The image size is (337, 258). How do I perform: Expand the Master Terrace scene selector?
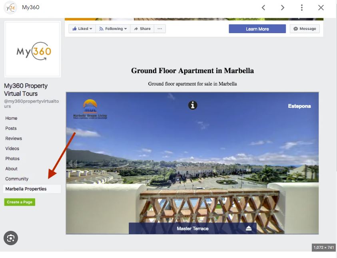pyautogui.click(x=192, y=228)
